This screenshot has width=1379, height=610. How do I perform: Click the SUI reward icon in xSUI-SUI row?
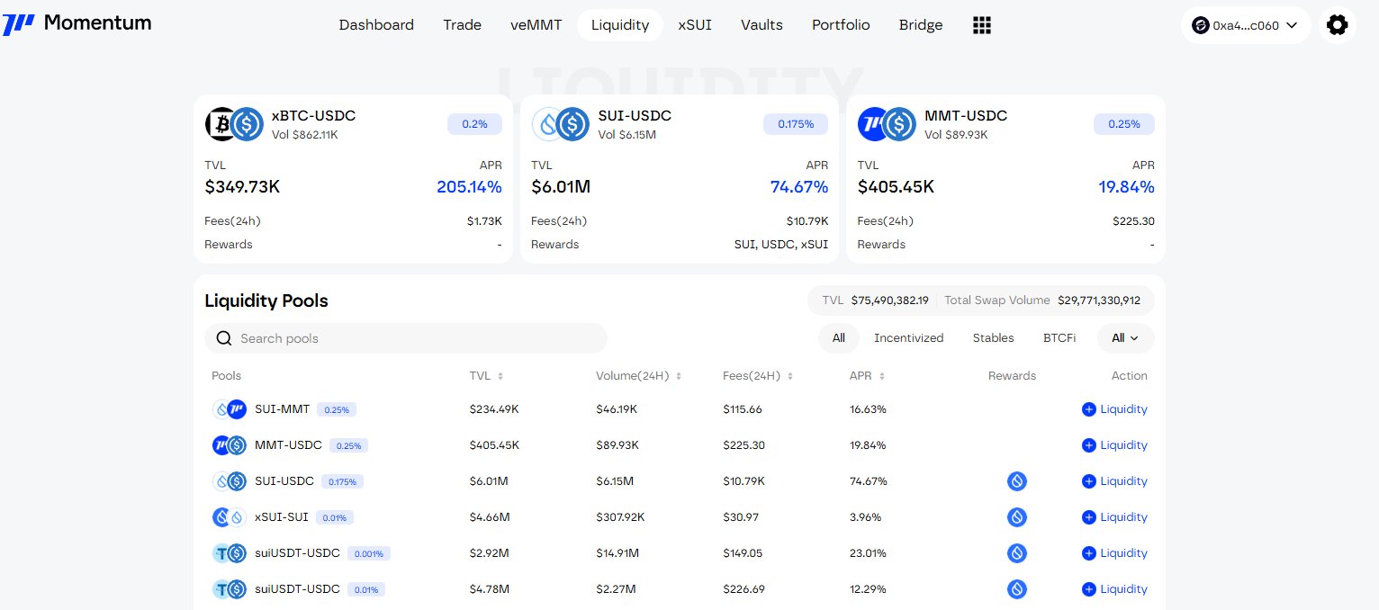pos(1016,517)
